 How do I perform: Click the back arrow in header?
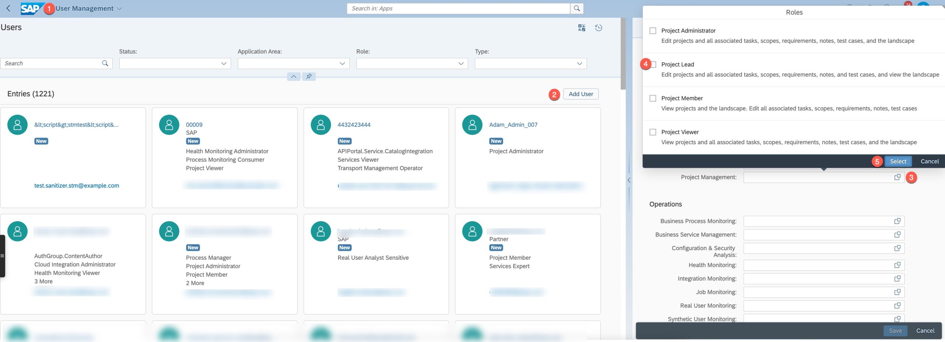(x=8, y=8)
